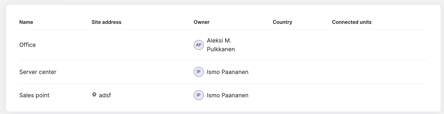Sort by the Name column header
Viewport: 444px width, 114px height.
[x=26, y=22]
